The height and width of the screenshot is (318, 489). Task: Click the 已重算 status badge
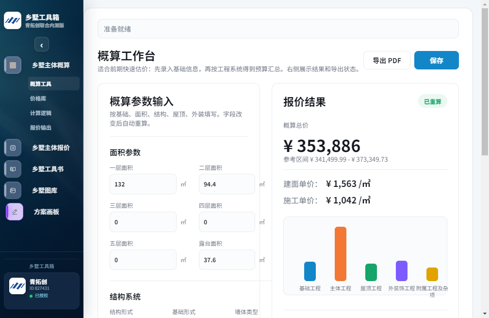(x=433, y=101)
